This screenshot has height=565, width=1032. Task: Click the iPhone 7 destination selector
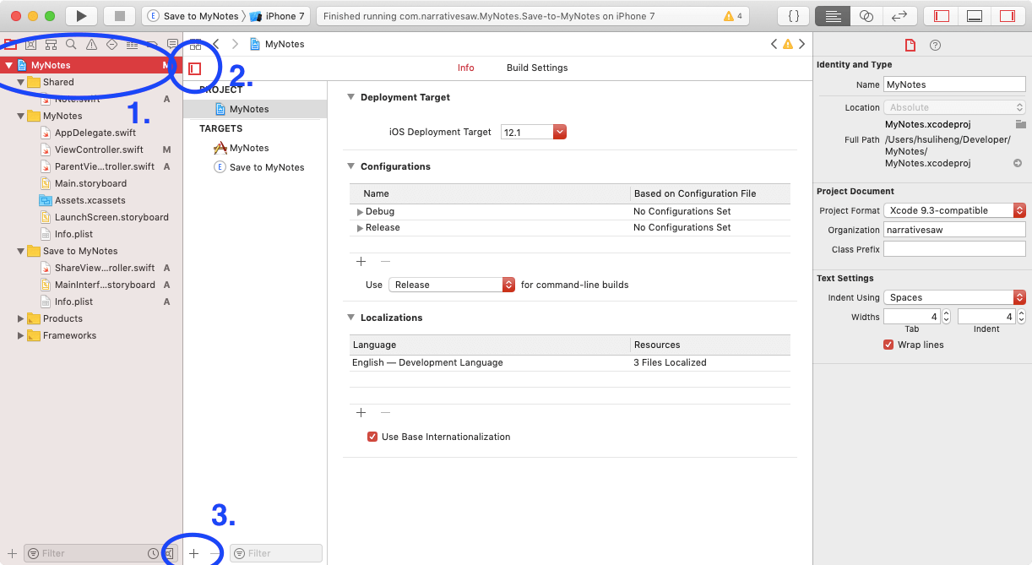277,16
